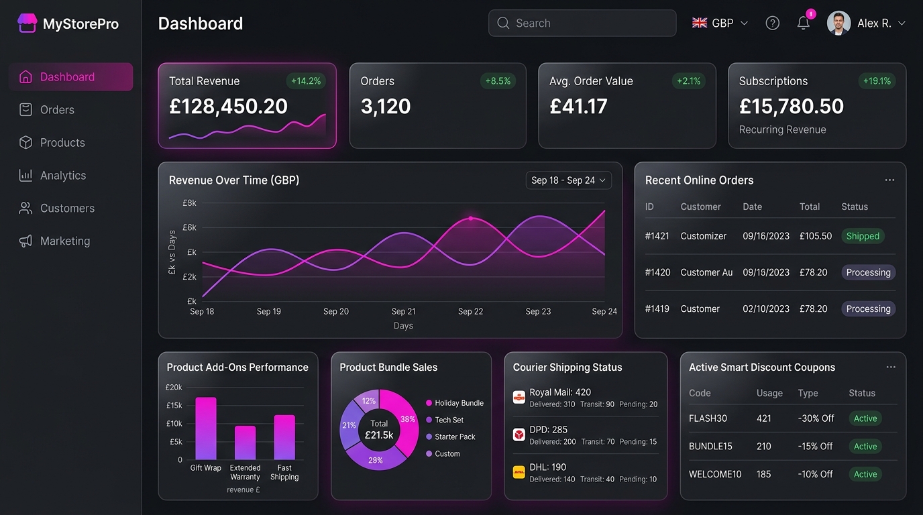Image resolution: width=923 pixels, height=515 pixels.
Task: Select the Avg. Order Value card
Action: 627,105
